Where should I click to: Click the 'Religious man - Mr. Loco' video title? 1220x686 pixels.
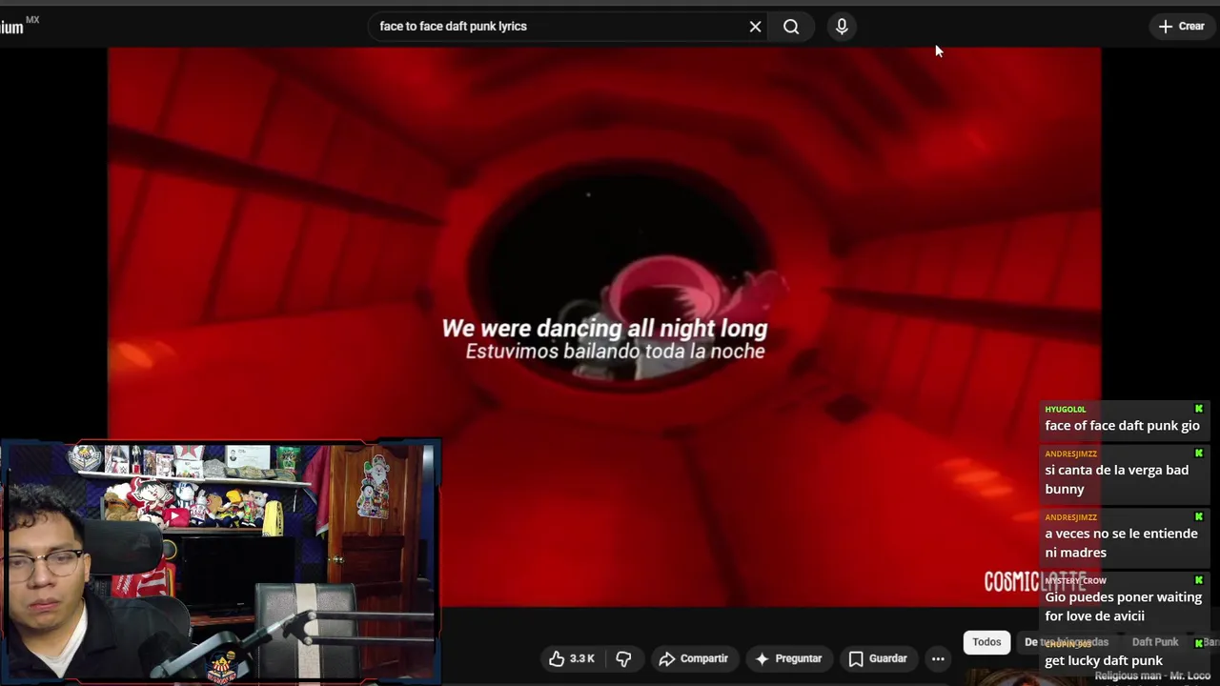pos(1152,676)
